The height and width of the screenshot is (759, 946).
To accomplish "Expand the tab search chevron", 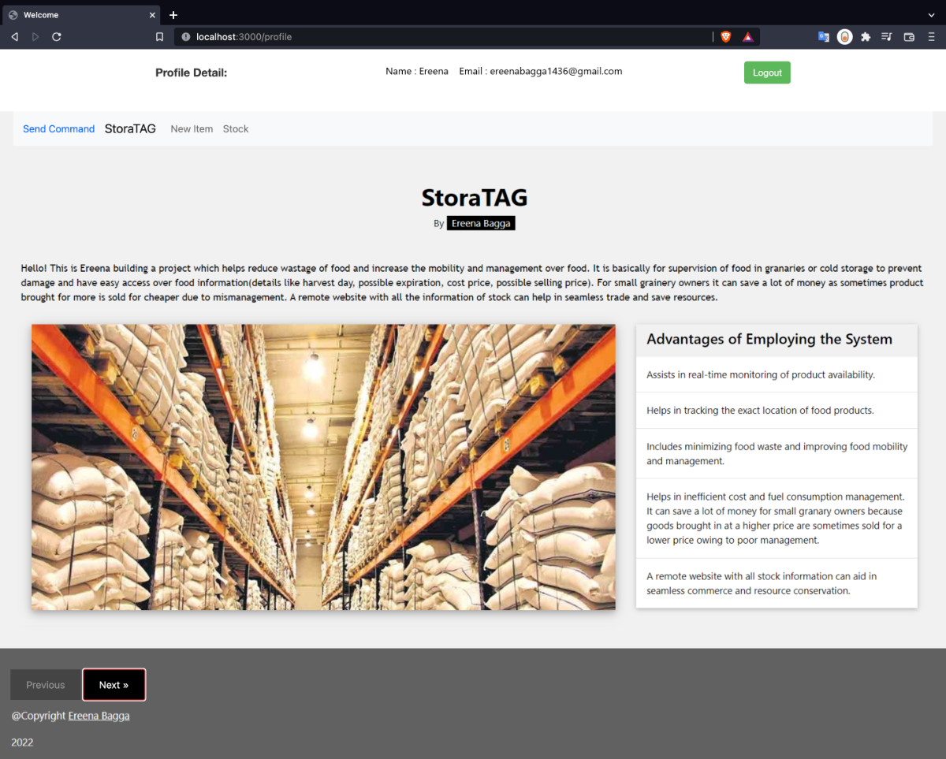I will pos(931,15).
